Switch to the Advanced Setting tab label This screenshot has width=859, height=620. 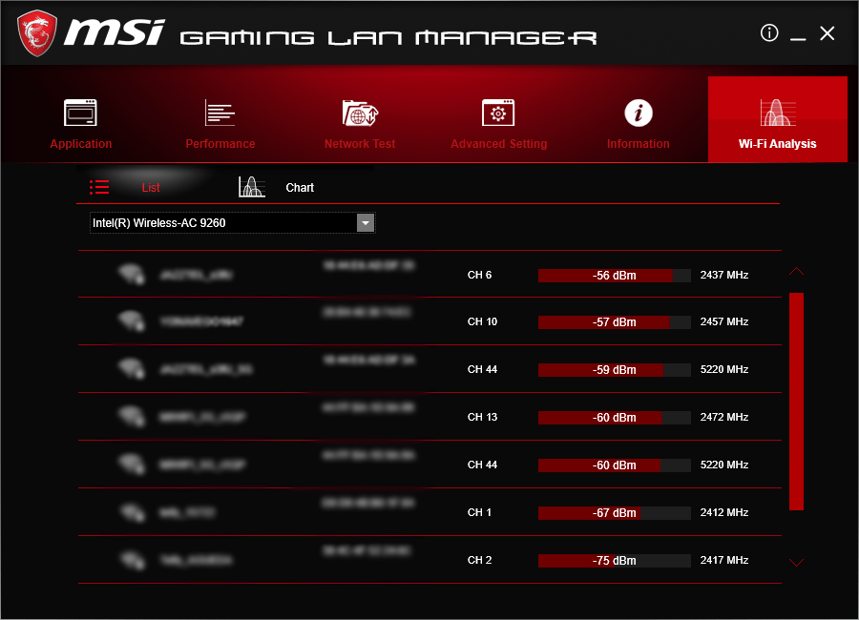pos(498,144)
